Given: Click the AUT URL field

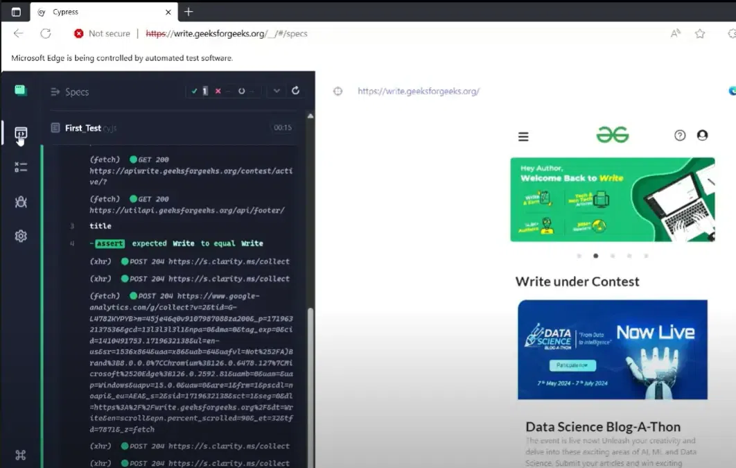Looking at the screenshot, I should 419,91.
